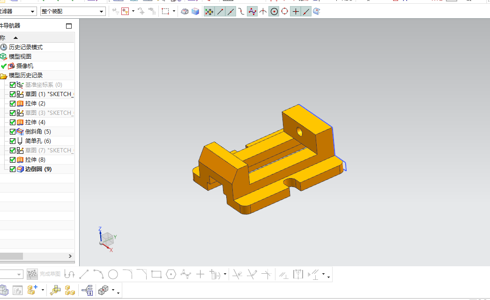Click rectangle selection tool icon
Viewport: 490px width, 300px height.
(165, 12)
